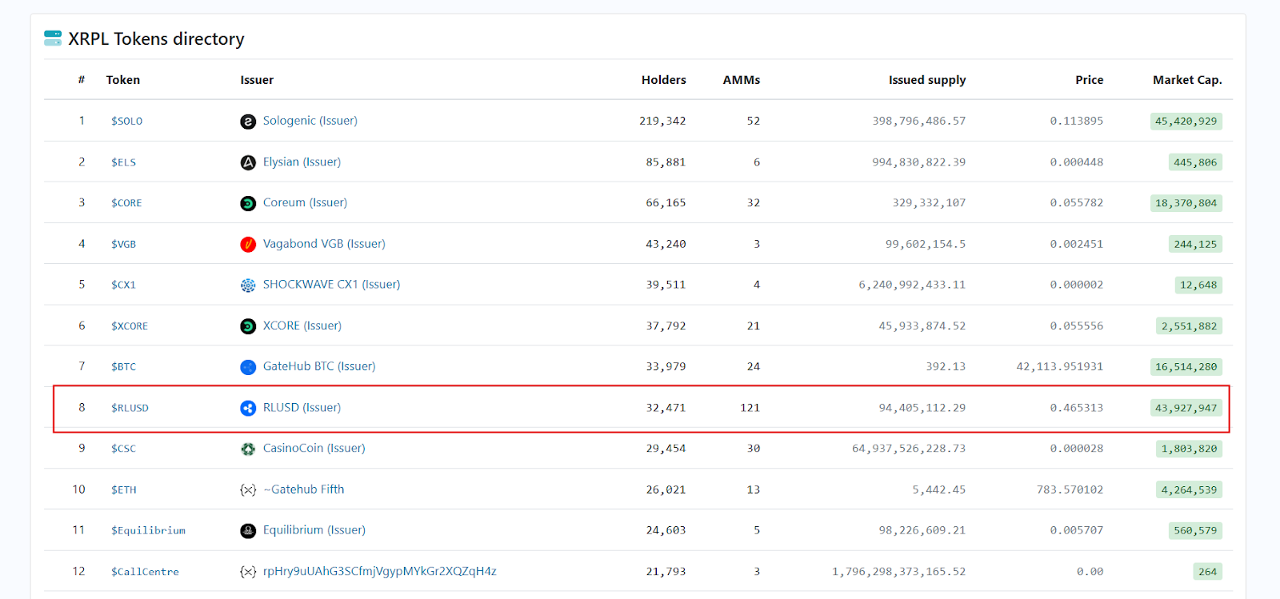The height and width of the screenshot is (599, 1280).
Task: Click the Price column header
Action: [x=1090, y=80]
